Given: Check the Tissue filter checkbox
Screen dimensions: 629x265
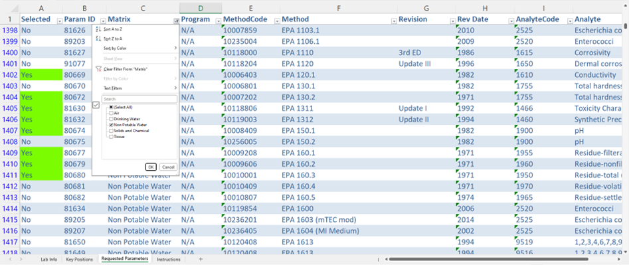Looking at the screenshot, I should (x=111, y=137).
